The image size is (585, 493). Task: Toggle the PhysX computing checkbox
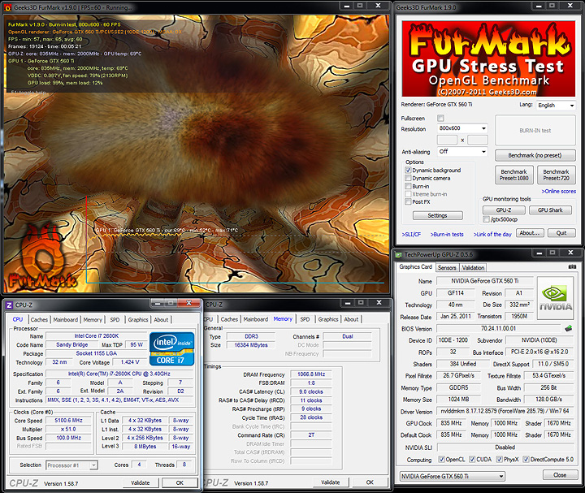(x=500, y=459)
